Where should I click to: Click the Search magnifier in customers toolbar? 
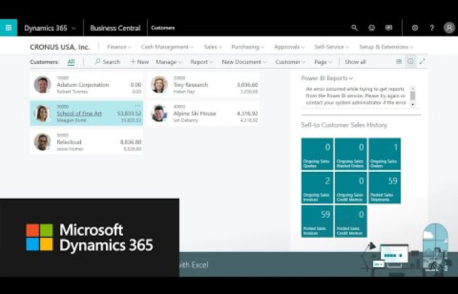[107, 62]
